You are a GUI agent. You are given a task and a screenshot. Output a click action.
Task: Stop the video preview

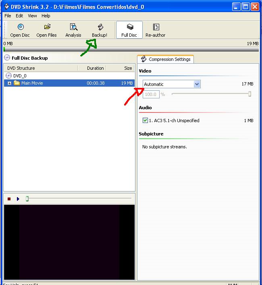9,199
